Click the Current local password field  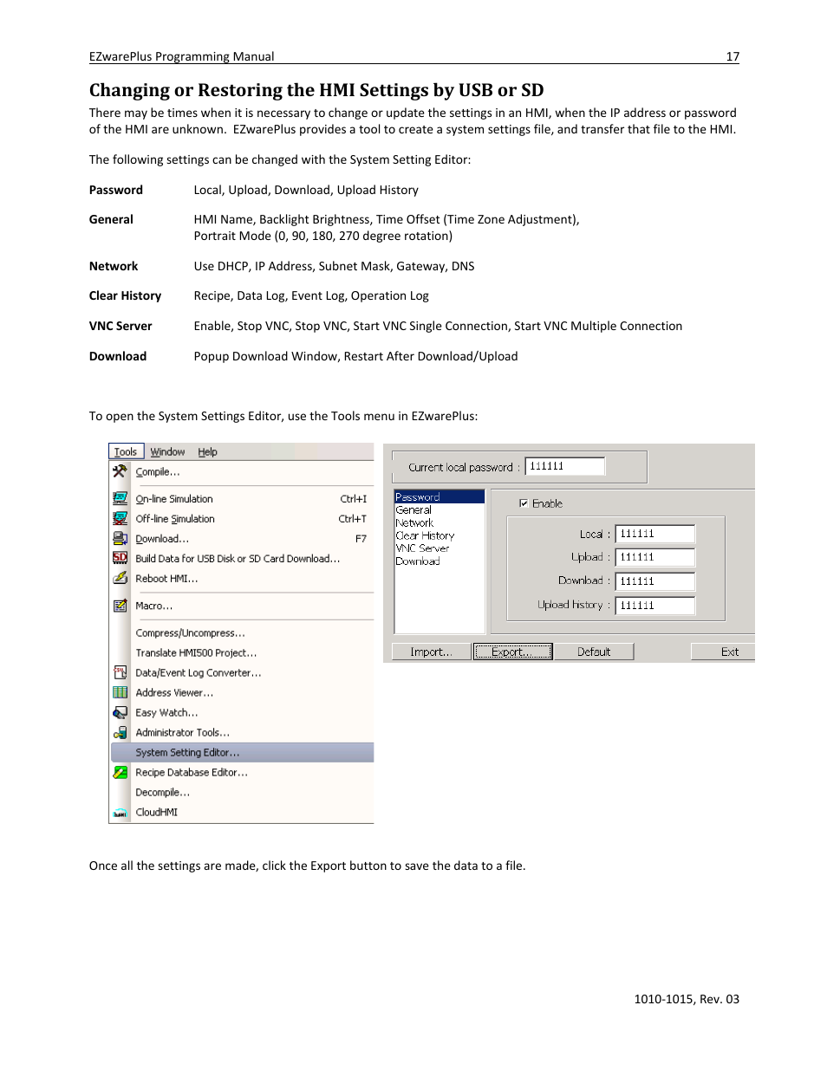[x=564, y=466]
